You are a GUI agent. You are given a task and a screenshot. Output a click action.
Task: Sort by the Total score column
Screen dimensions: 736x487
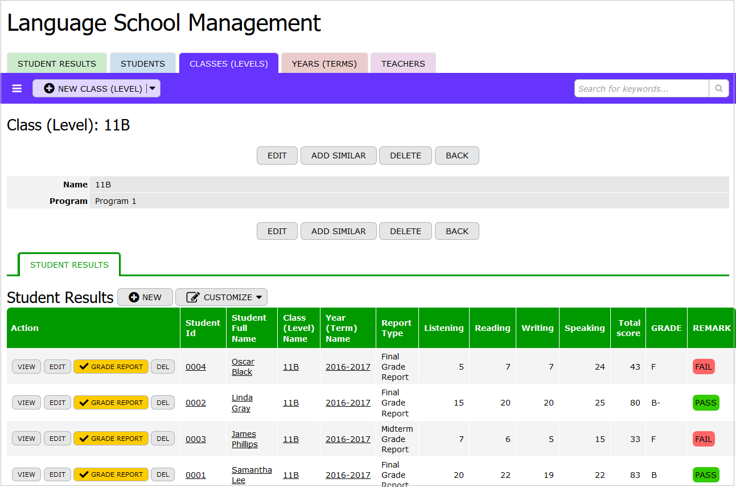pos(628,328)
